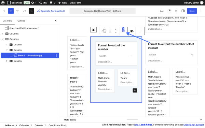This screenshot has width=205, height=128.
Task: Select Conditional Block in the breadcrumb
Action: [x=58, y=125]
